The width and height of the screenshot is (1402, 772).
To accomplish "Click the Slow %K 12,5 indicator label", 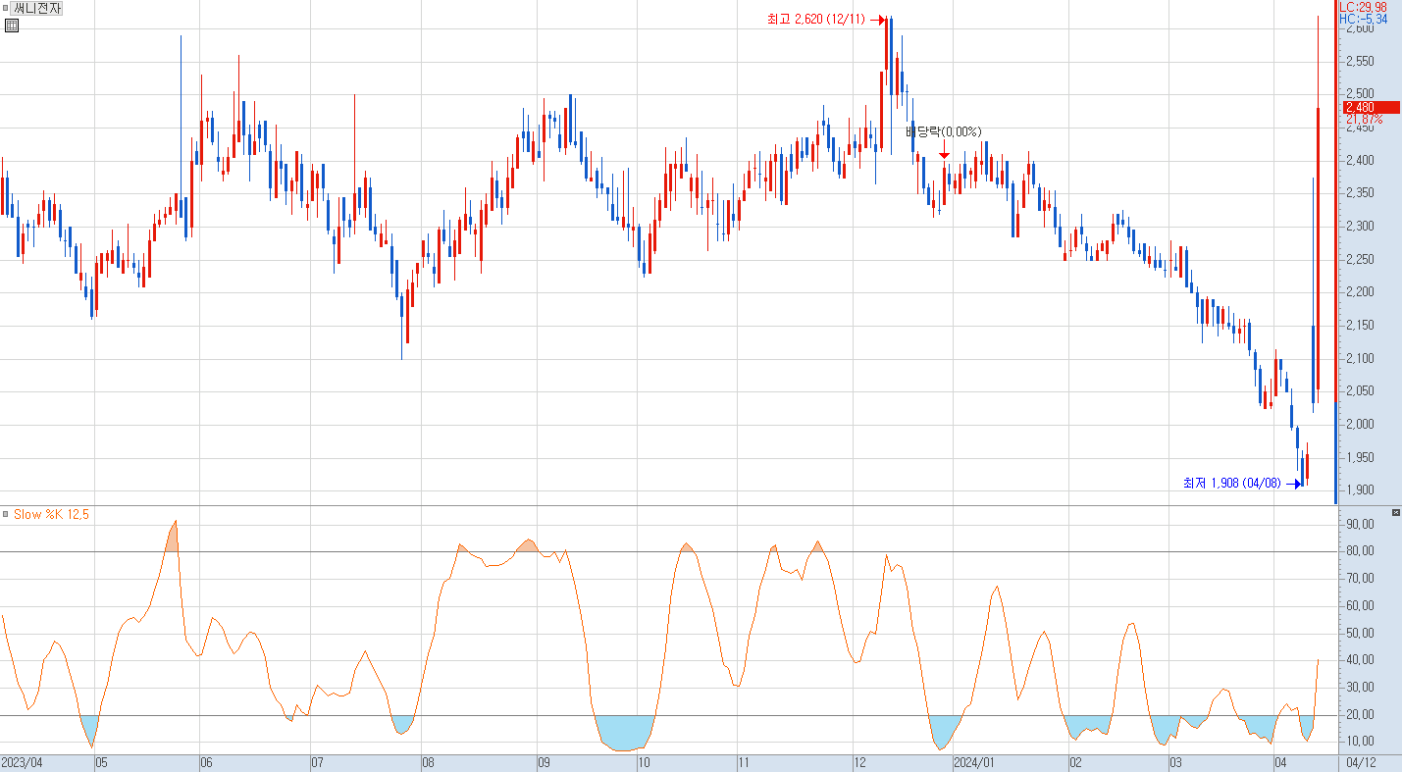I will (51, 514).
